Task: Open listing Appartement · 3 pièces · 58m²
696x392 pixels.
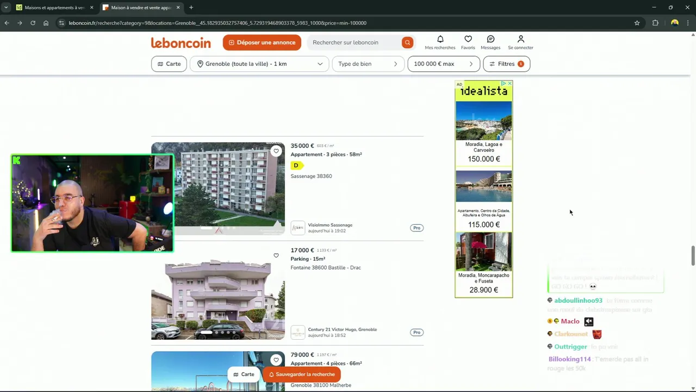Action: point(326,154)
